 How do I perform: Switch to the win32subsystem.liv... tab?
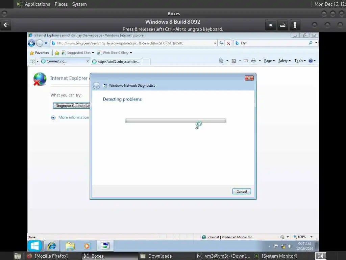116,62
